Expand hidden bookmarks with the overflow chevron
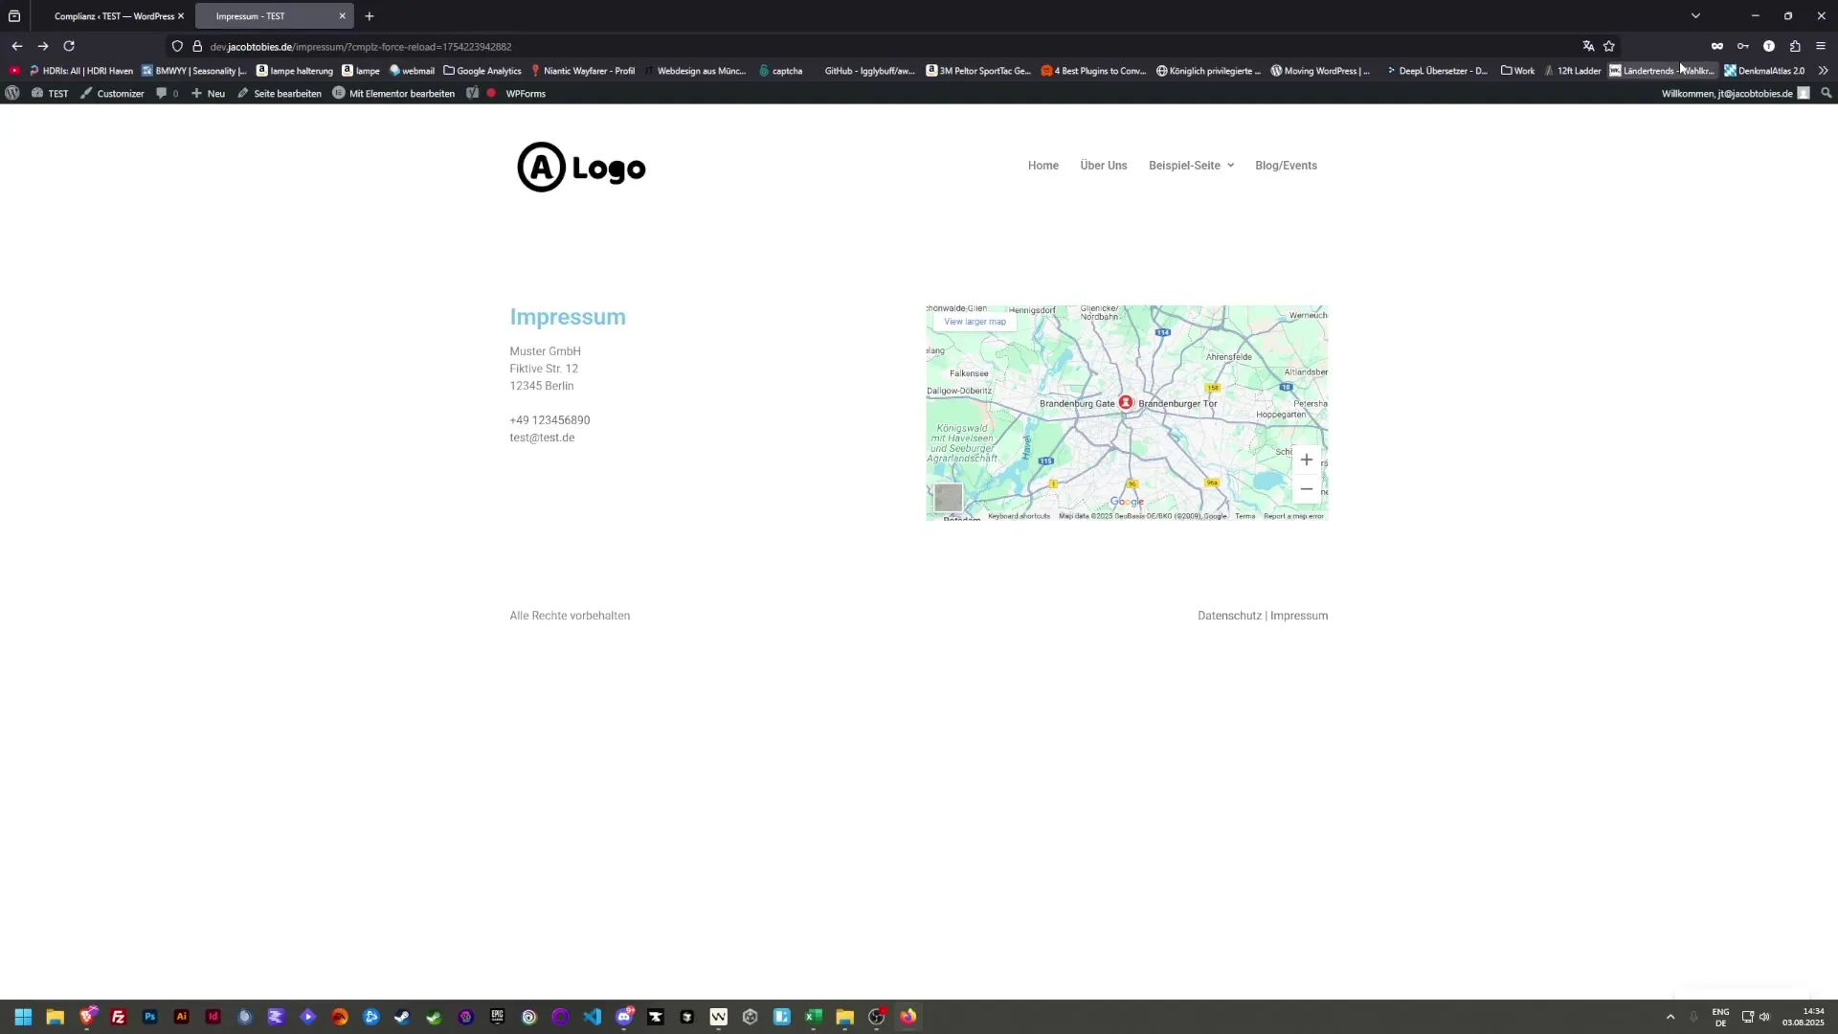This screenshot has height=1034, width=1838. pos(1825,70)
